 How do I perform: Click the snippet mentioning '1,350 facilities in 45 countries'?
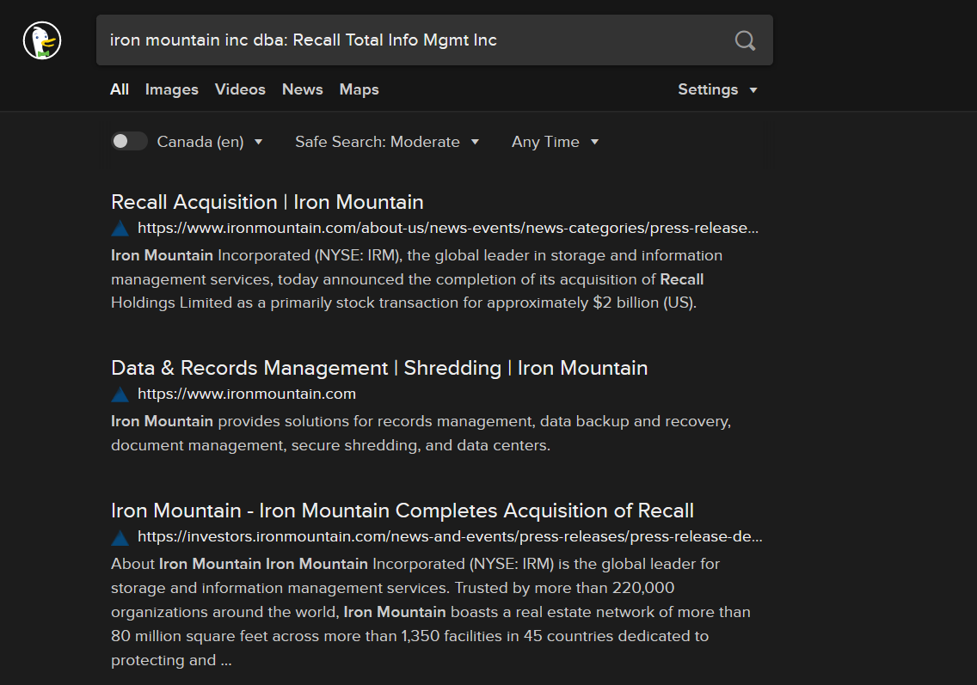tap(431, 612)
